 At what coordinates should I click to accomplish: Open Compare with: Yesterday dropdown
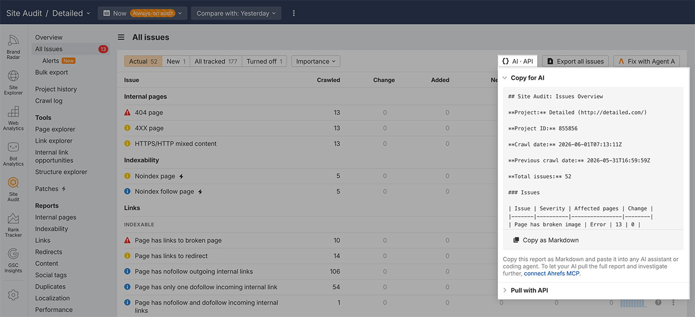point(236,13)
